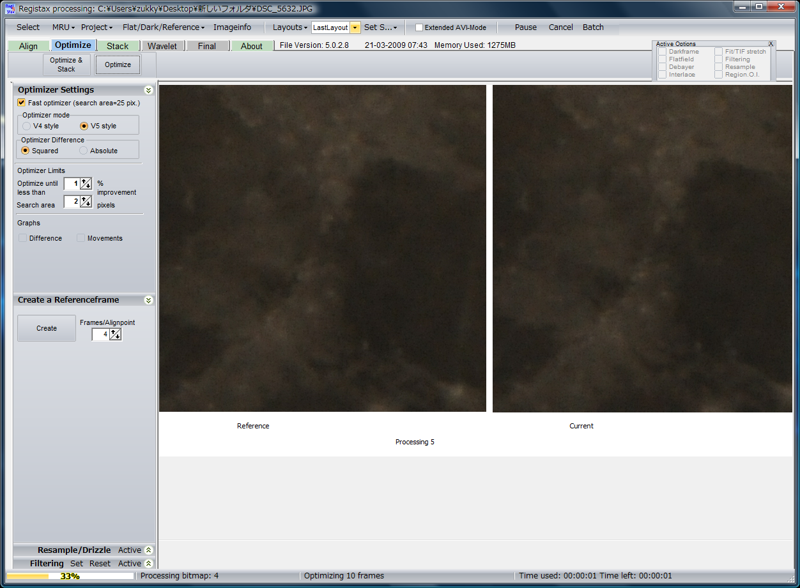Click the progress bar at 33%

pyautogui.click(x=70, y=576)
